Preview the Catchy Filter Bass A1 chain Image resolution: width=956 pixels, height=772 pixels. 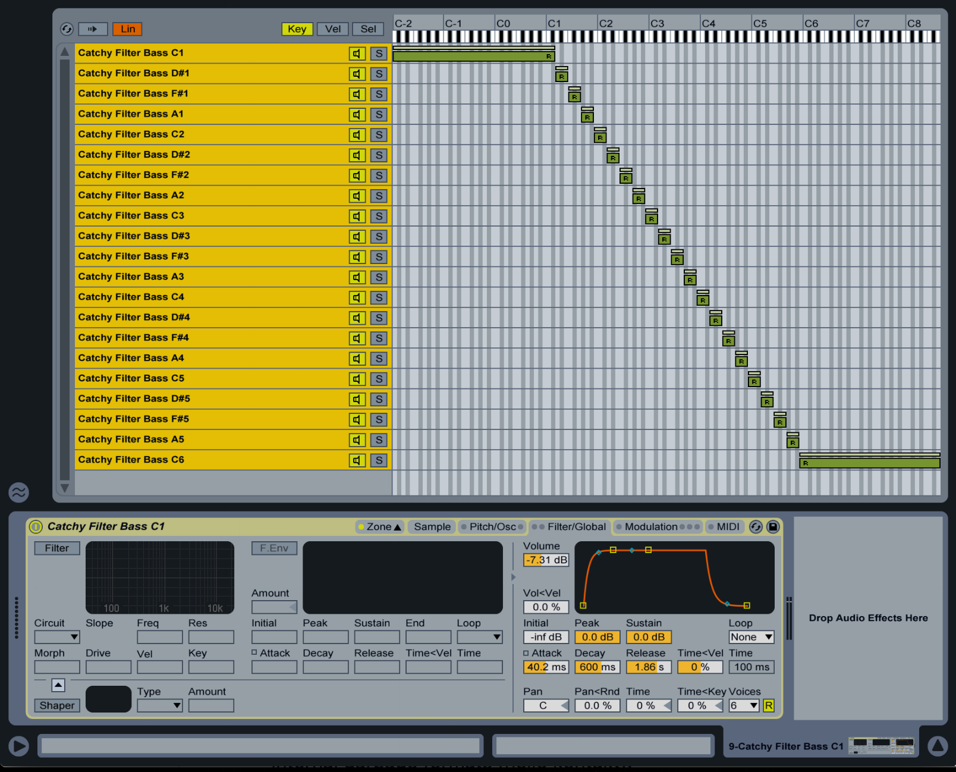click(x=357, y=115)
